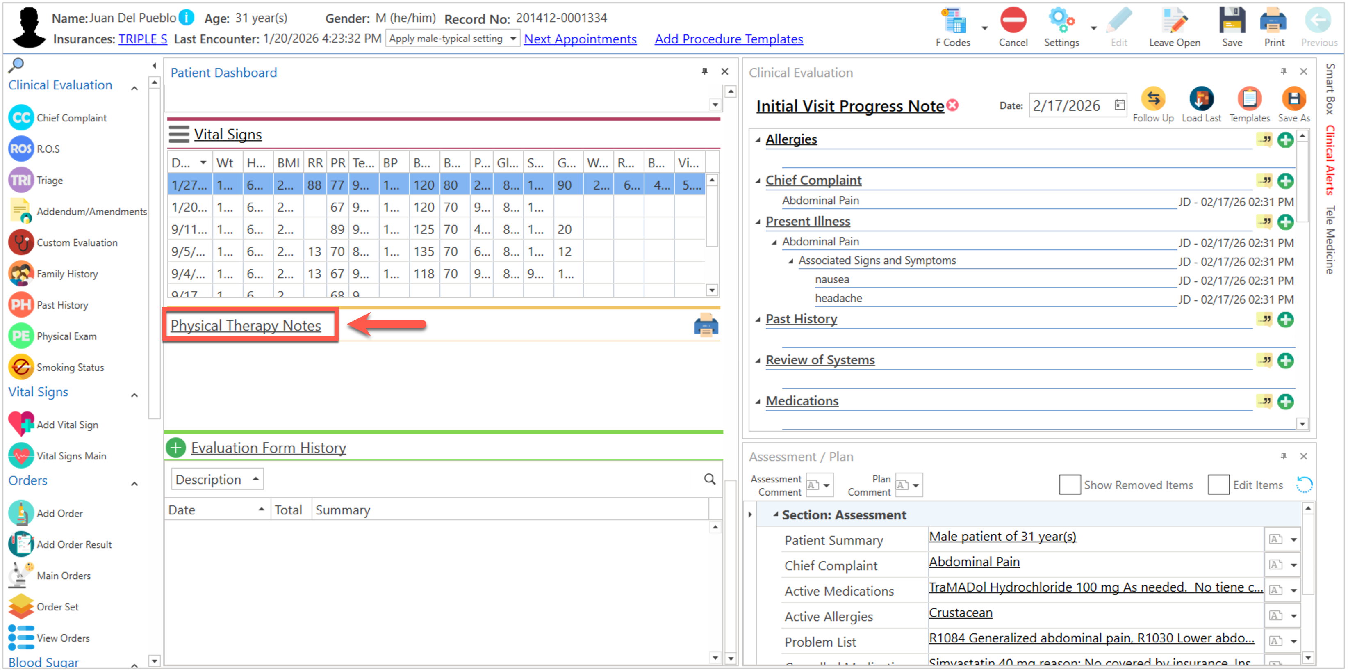Image resolution: width=1348 pixels, height=672 pixels.
Task: Open the Templates clipboard icon
Action: pos(1249,100)
